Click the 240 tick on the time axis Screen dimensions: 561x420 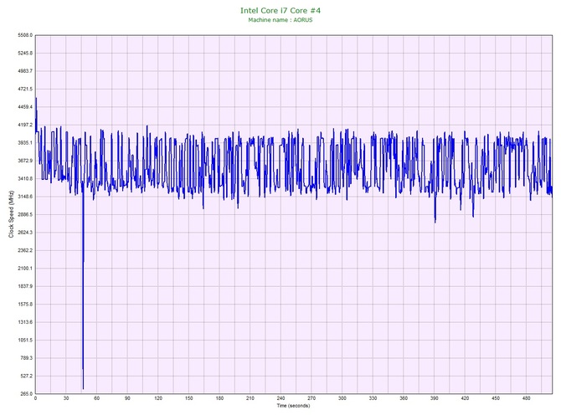280,398
